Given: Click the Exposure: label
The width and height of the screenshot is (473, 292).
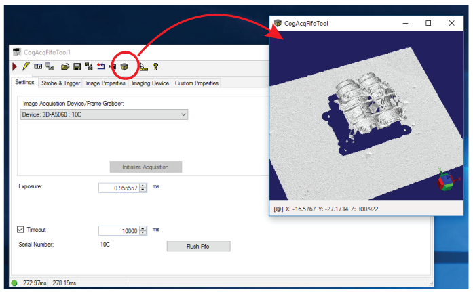Looking at the screenshot, I should tap(31, 186).
